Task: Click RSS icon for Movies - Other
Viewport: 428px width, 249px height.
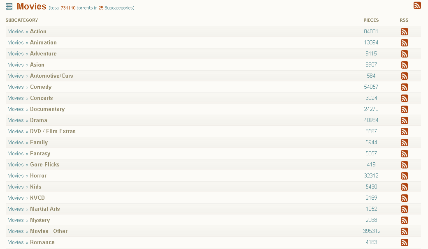Action: 404,231
